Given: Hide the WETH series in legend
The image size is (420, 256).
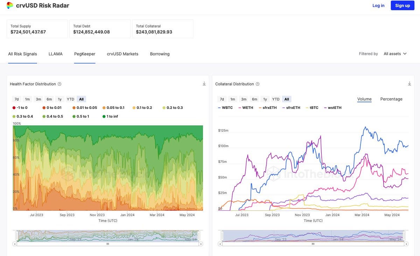Looking at the screenshot, I should (x=246, y=108).
